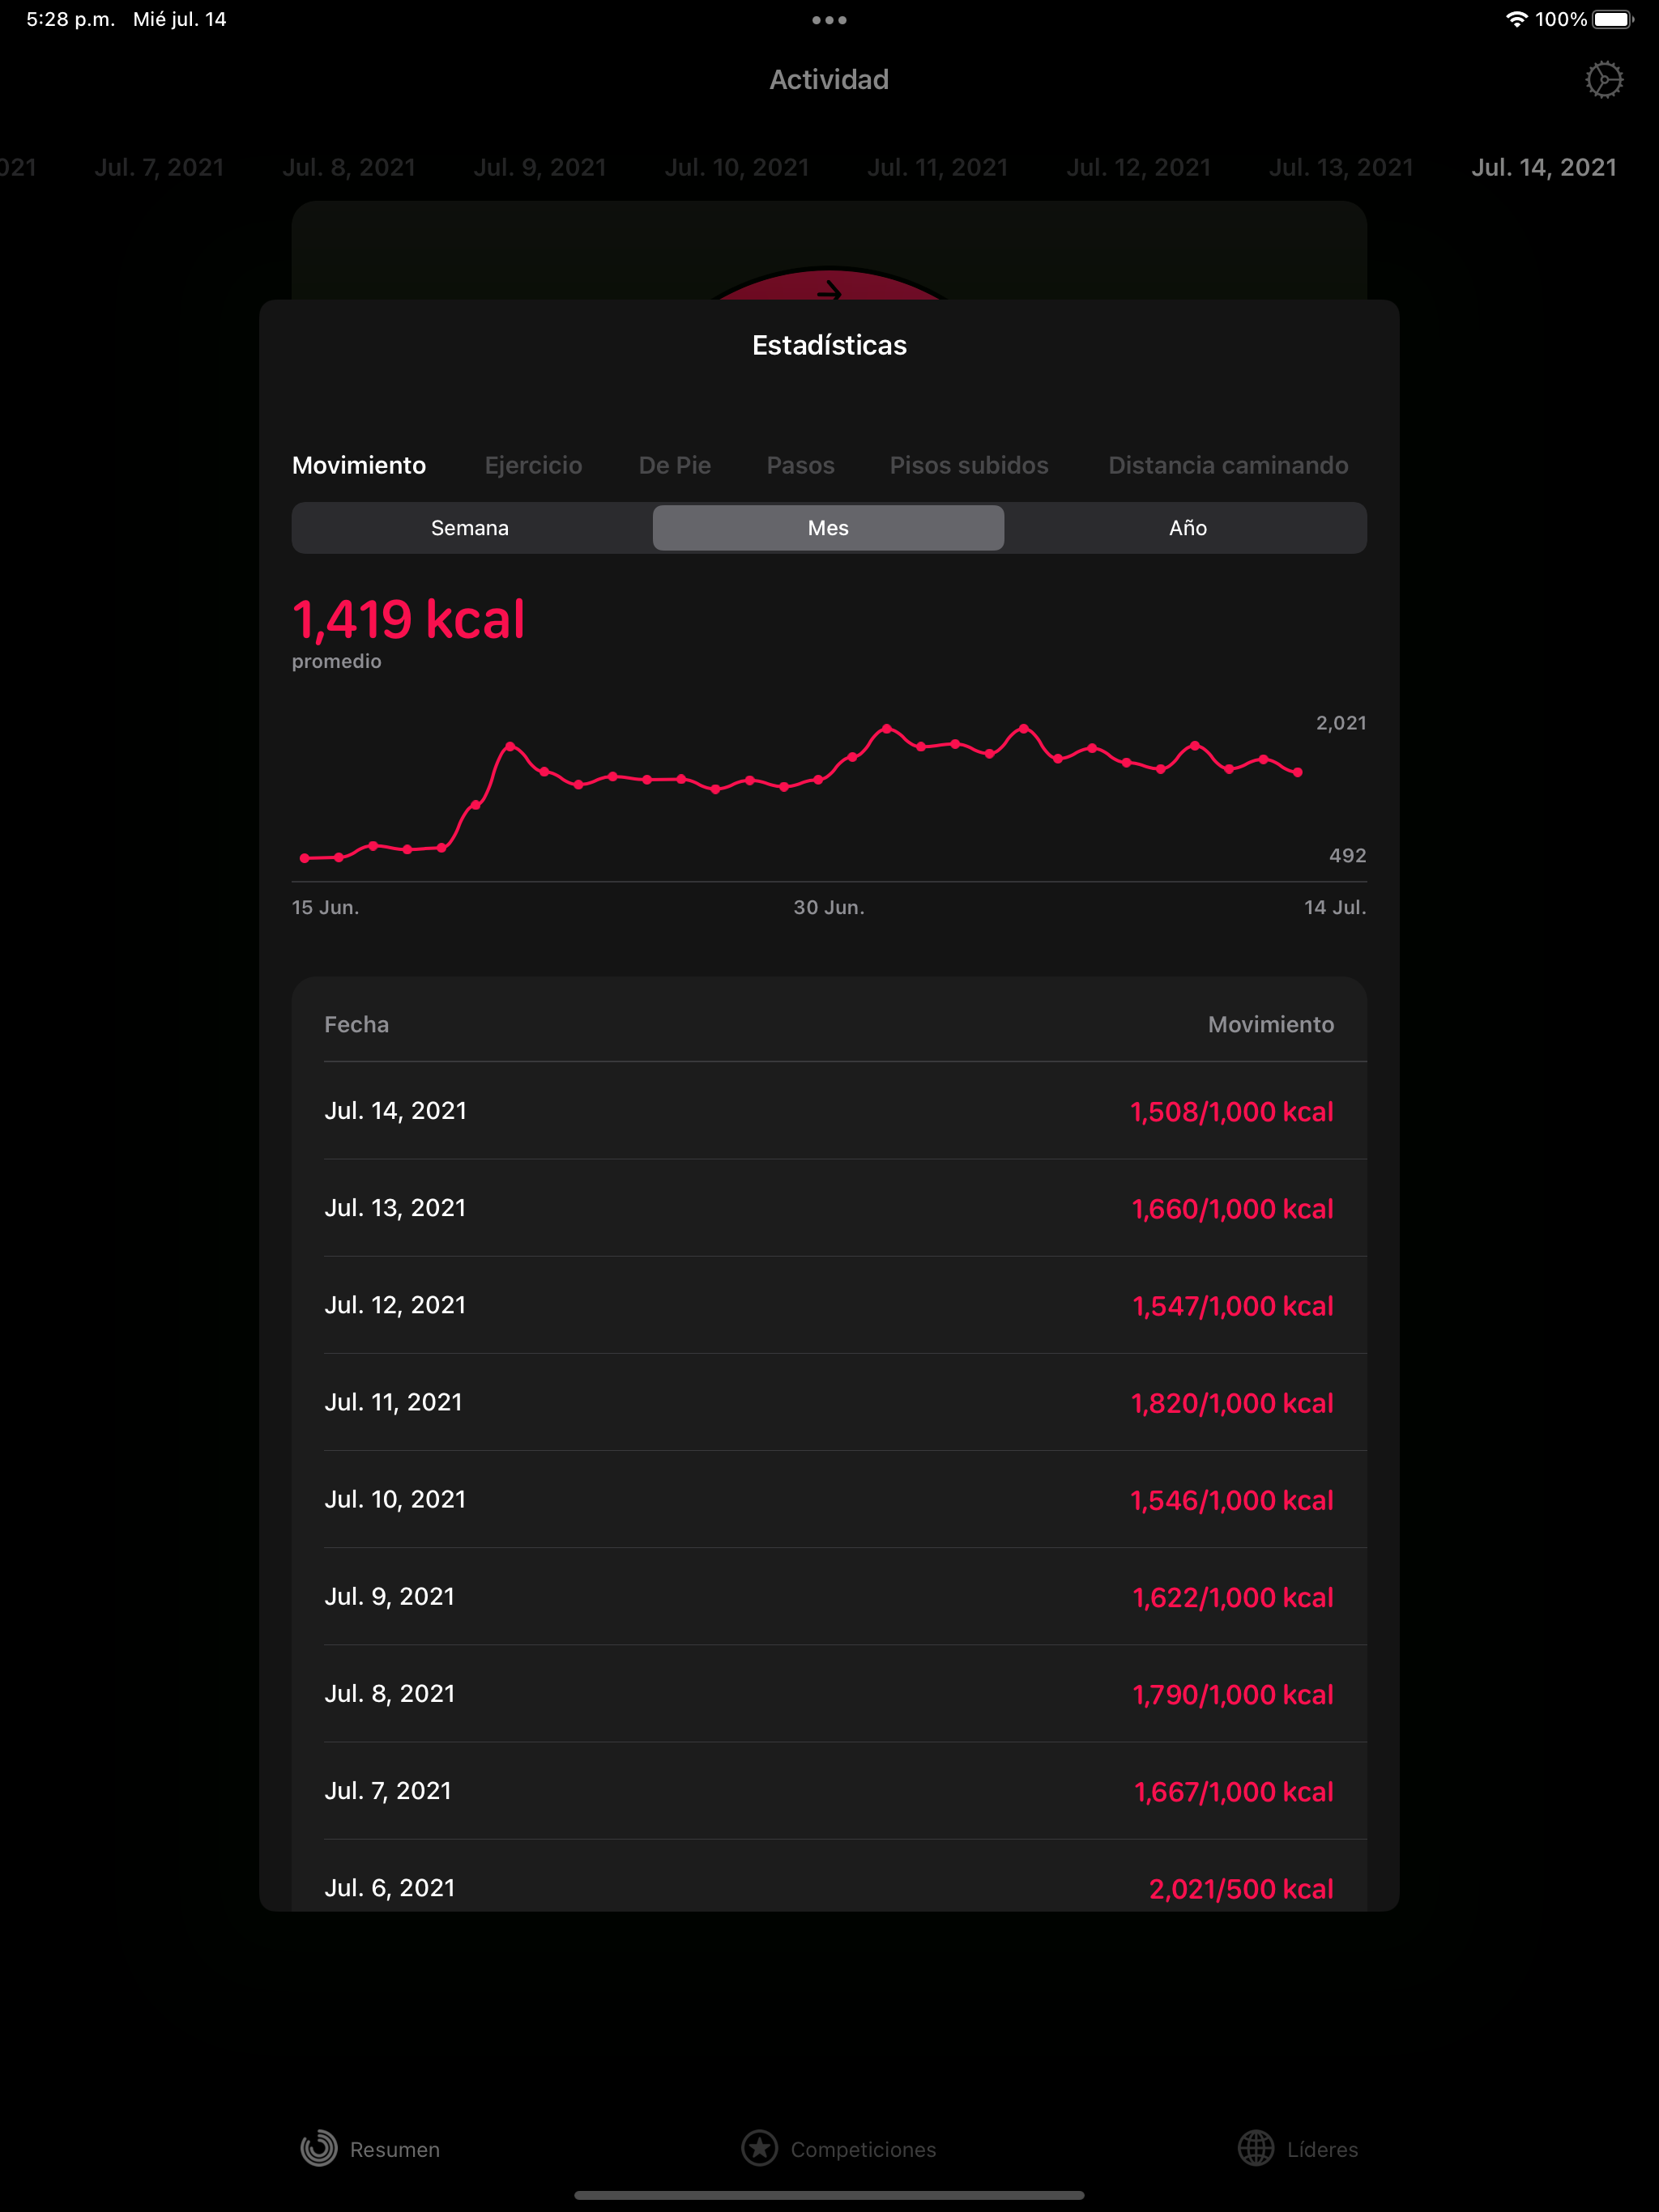Tap the Jul. 14, 2021 table row date
1659x2212 pixels.
coord(395,1110)
